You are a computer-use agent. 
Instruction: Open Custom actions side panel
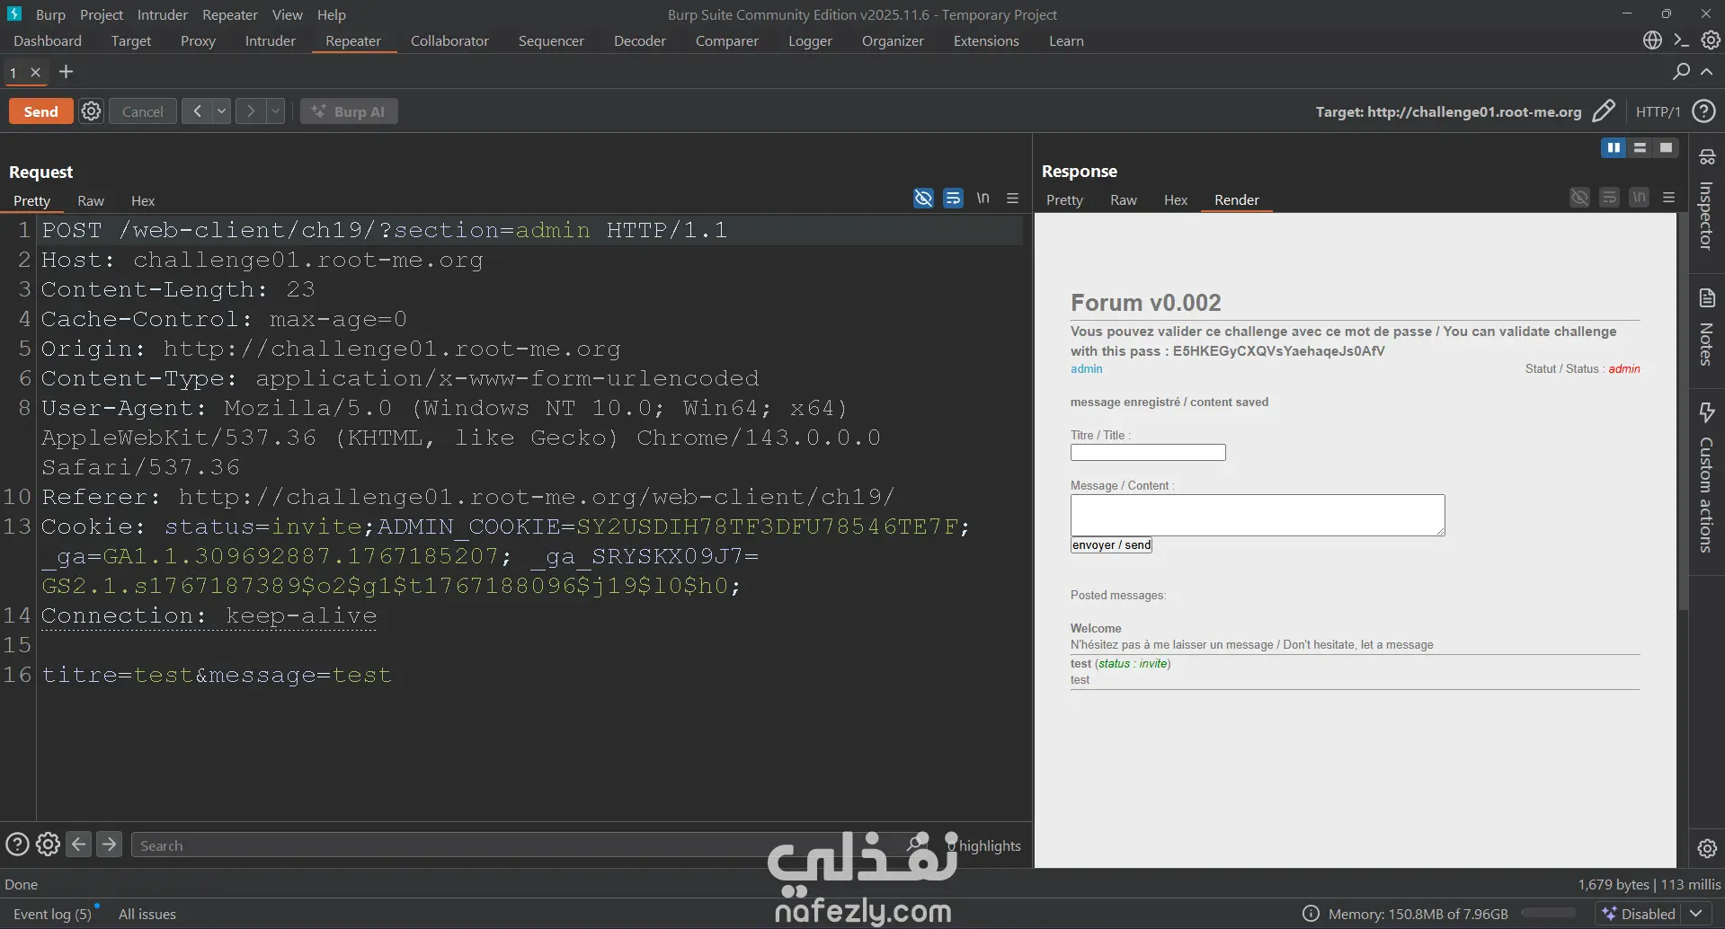point(1706,477)
